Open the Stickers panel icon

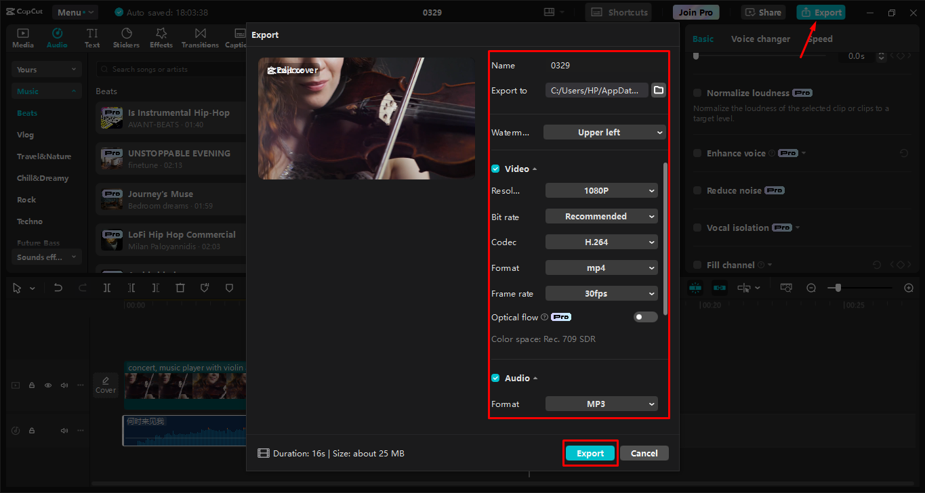tap(127, 38)
